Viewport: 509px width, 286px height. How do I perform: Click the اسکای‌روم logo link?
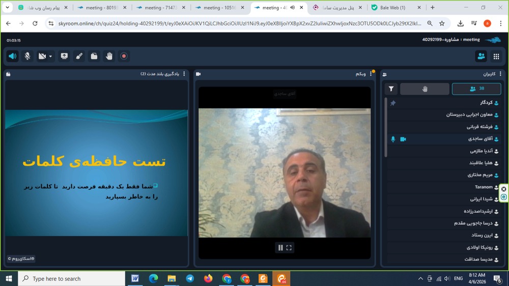21,259
